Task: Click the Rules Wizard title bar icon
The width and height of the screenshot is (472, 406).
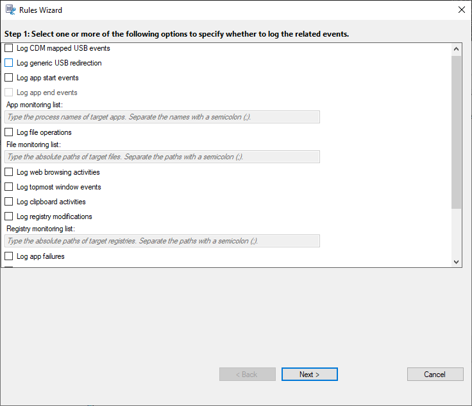Action: coord(10,10)
